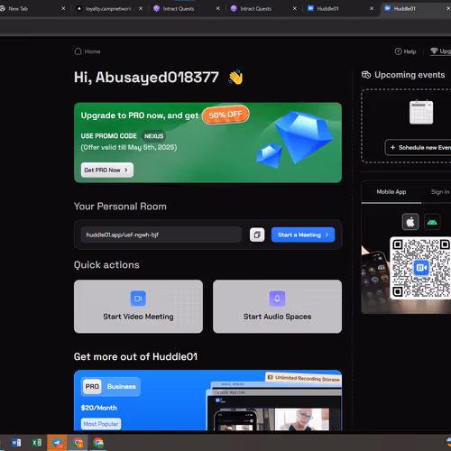Select the Business plan toggle option

122,386
